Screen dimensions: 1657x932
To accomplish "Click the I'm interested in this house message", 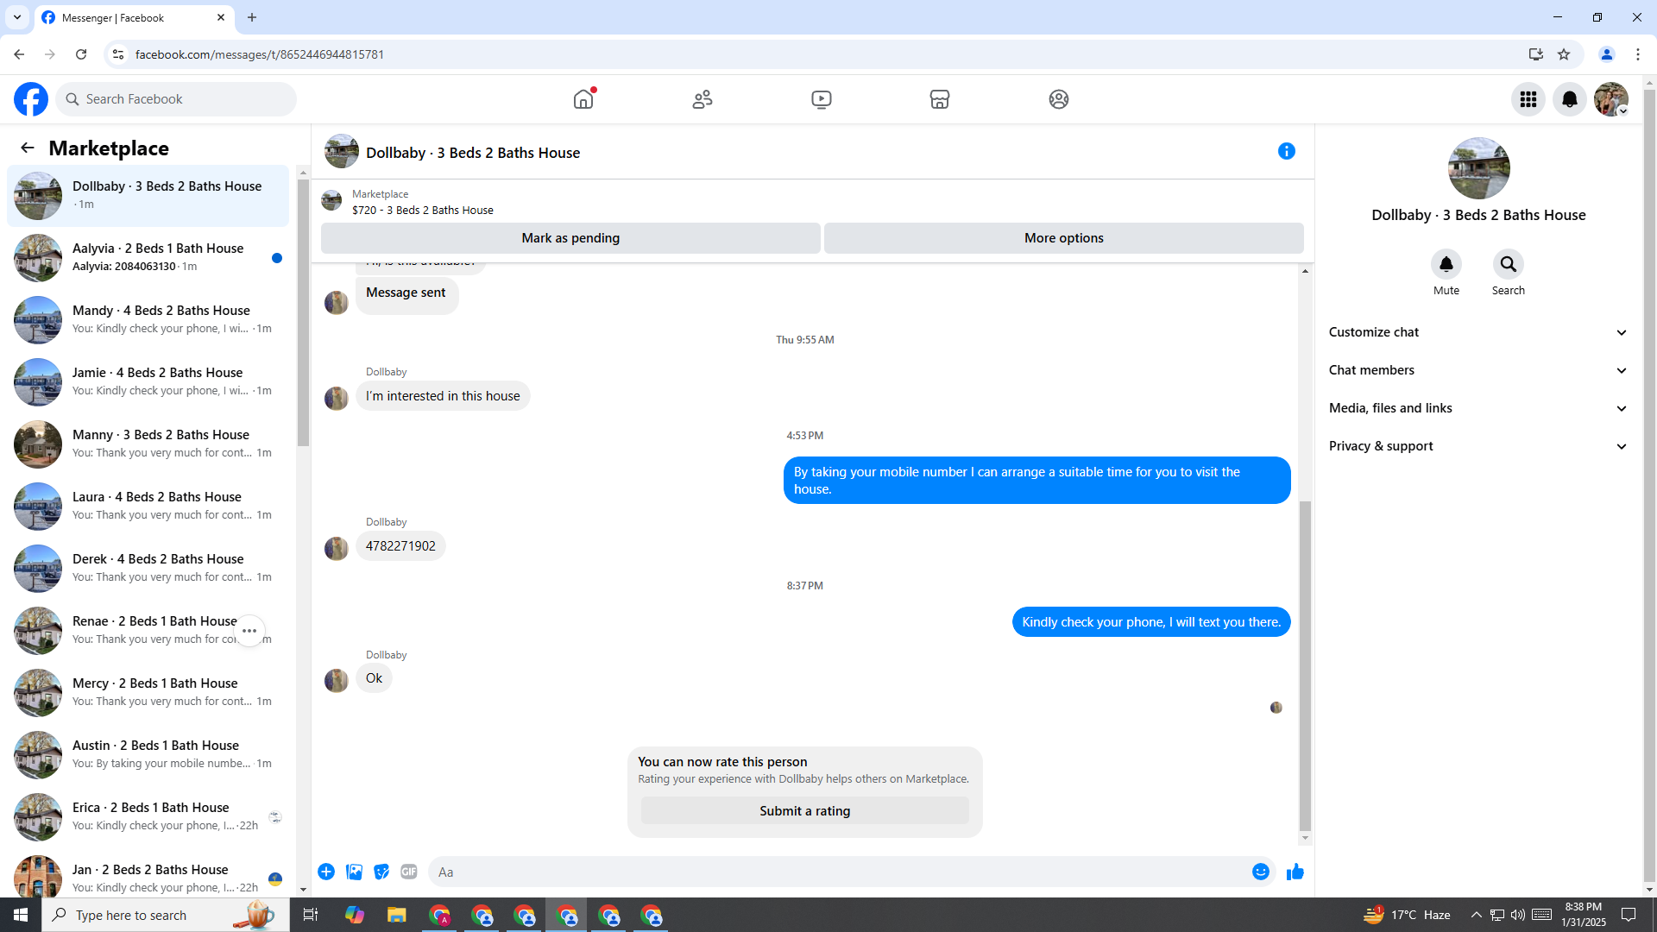I will click(443, 396).
